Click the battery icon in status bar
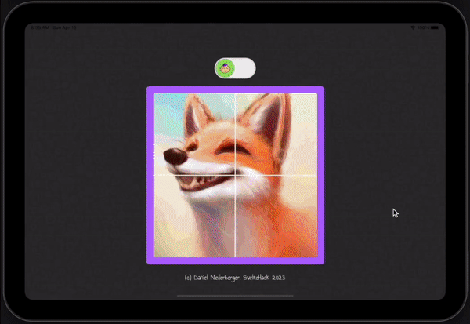This screenshot has width=470, height=324. 435,27
